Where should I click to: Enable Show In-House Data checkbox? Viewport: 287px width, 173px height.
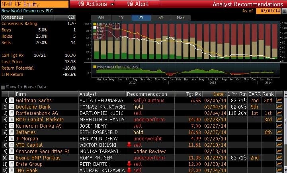3,87
